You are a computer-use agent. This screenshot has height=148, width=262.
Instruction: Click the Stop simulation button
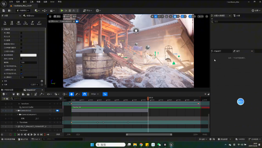[70, 11]
